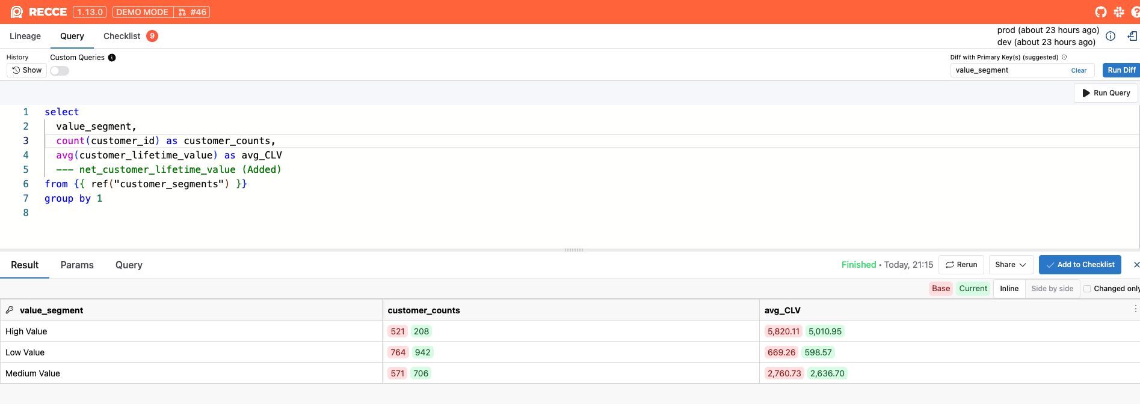Screen dimensions: 1140x404
Task: Click base count 521 for High Value
Action: pos(398,331)
